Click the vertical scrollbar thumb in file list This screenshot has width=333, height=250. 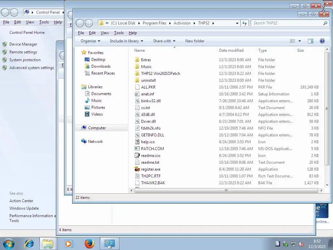pyautogui.click(x=326, y=109)
